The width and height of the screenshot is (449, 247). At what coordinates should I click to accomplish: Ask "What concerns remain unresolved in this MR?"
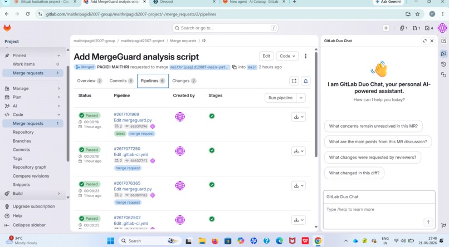[x=373, y=126]
